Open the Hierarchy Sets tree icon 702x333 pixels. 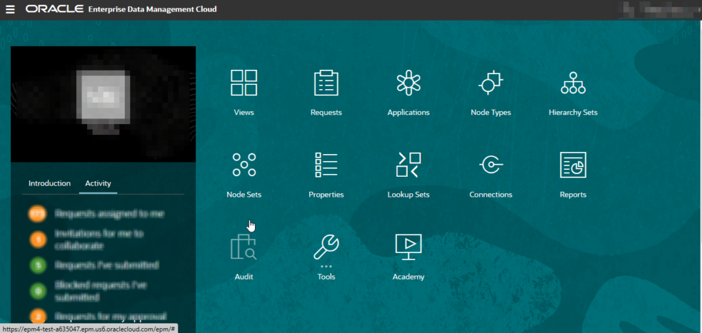(x=573, y=82)
